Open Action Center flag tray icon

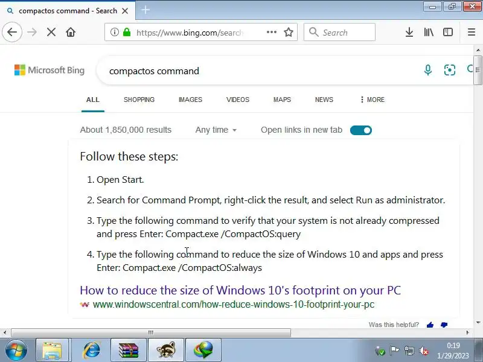click(394, 351)
